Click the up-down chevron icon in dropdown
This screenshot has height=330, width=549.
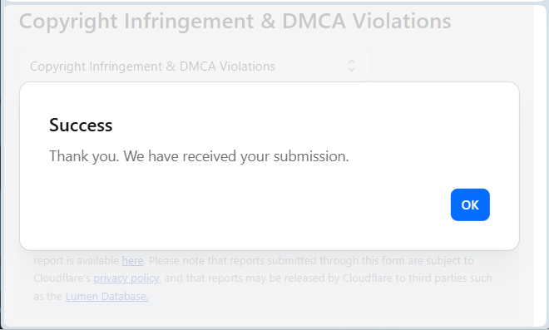(352, 66)
